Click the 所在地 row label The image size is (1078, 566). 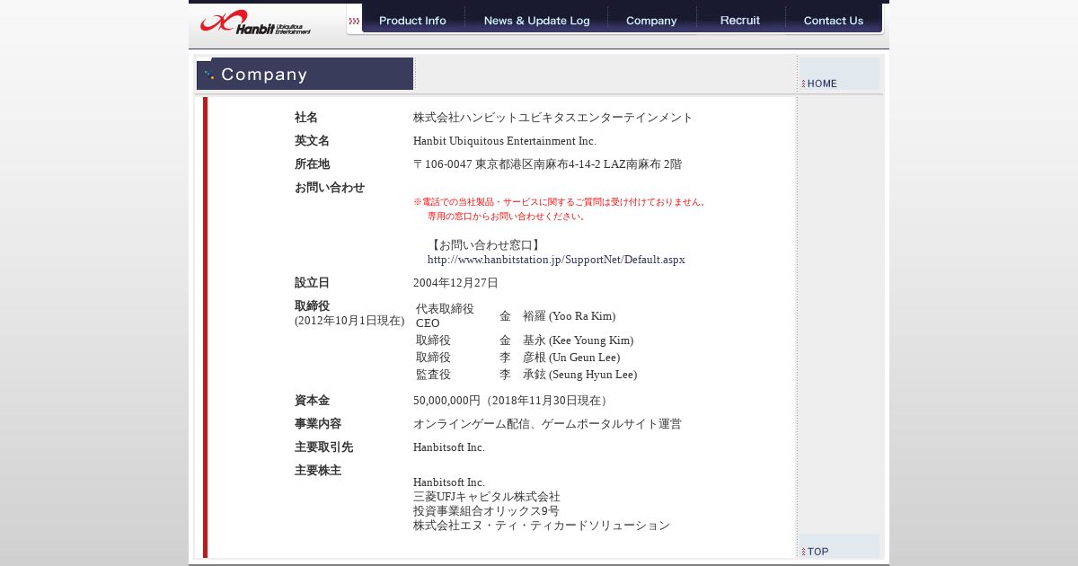[x=312, y=164]
